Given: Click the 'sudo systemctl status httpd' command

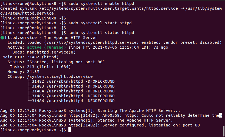Looking at the screenshot, I should (101, 33).
